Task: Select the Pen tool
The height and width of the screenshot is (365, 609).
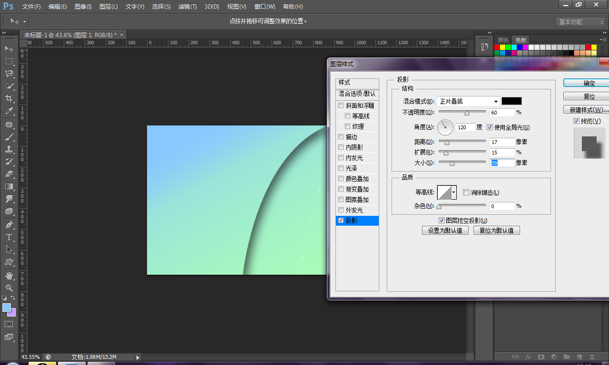Action: 9,225
